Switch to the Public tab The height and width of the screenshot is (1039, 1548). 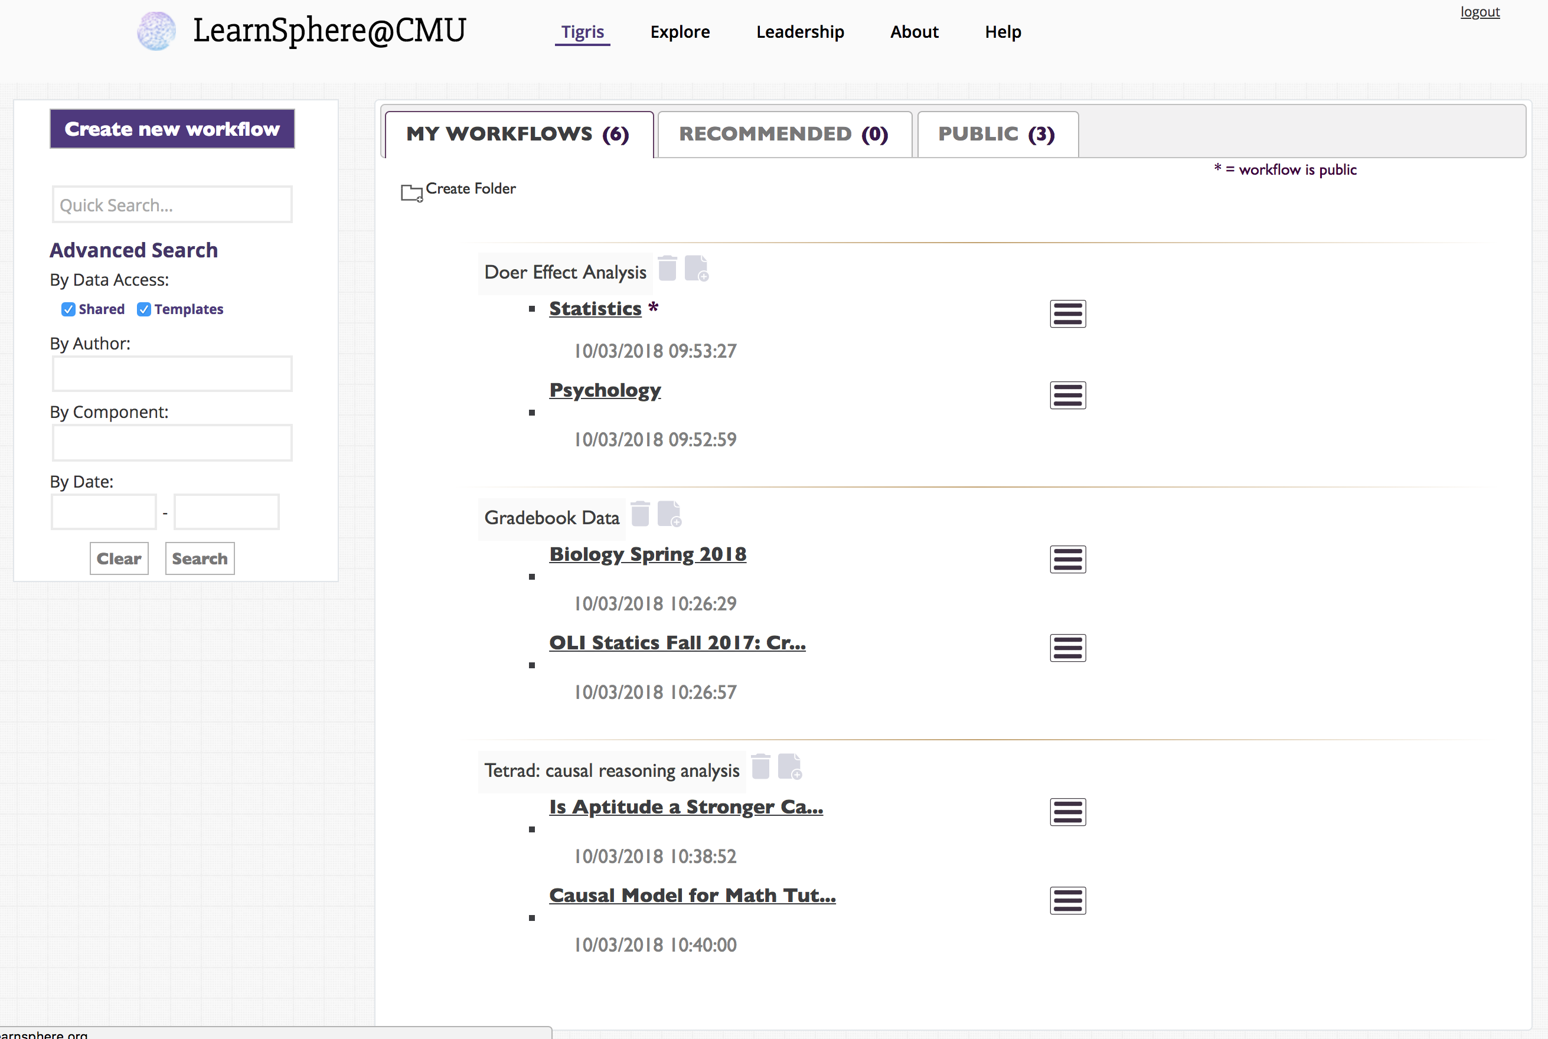[x=997, y=135]
